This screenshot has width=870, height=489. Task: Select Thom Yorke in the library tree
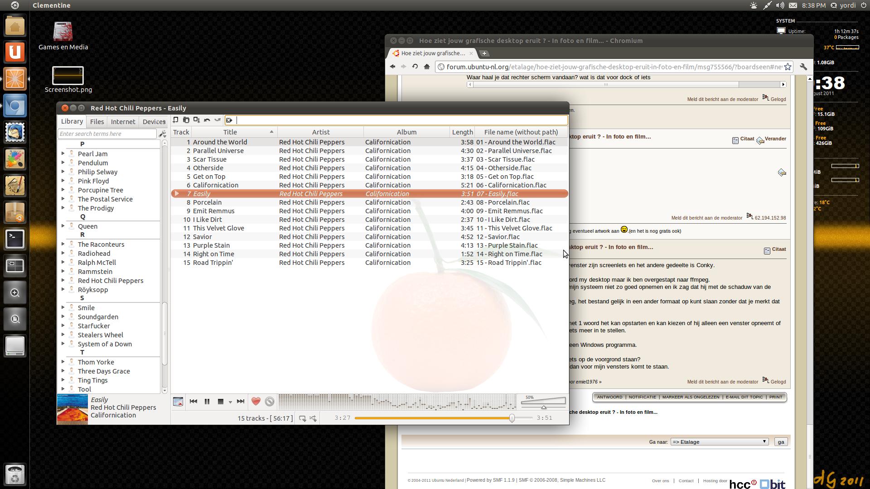coord(96,362)
